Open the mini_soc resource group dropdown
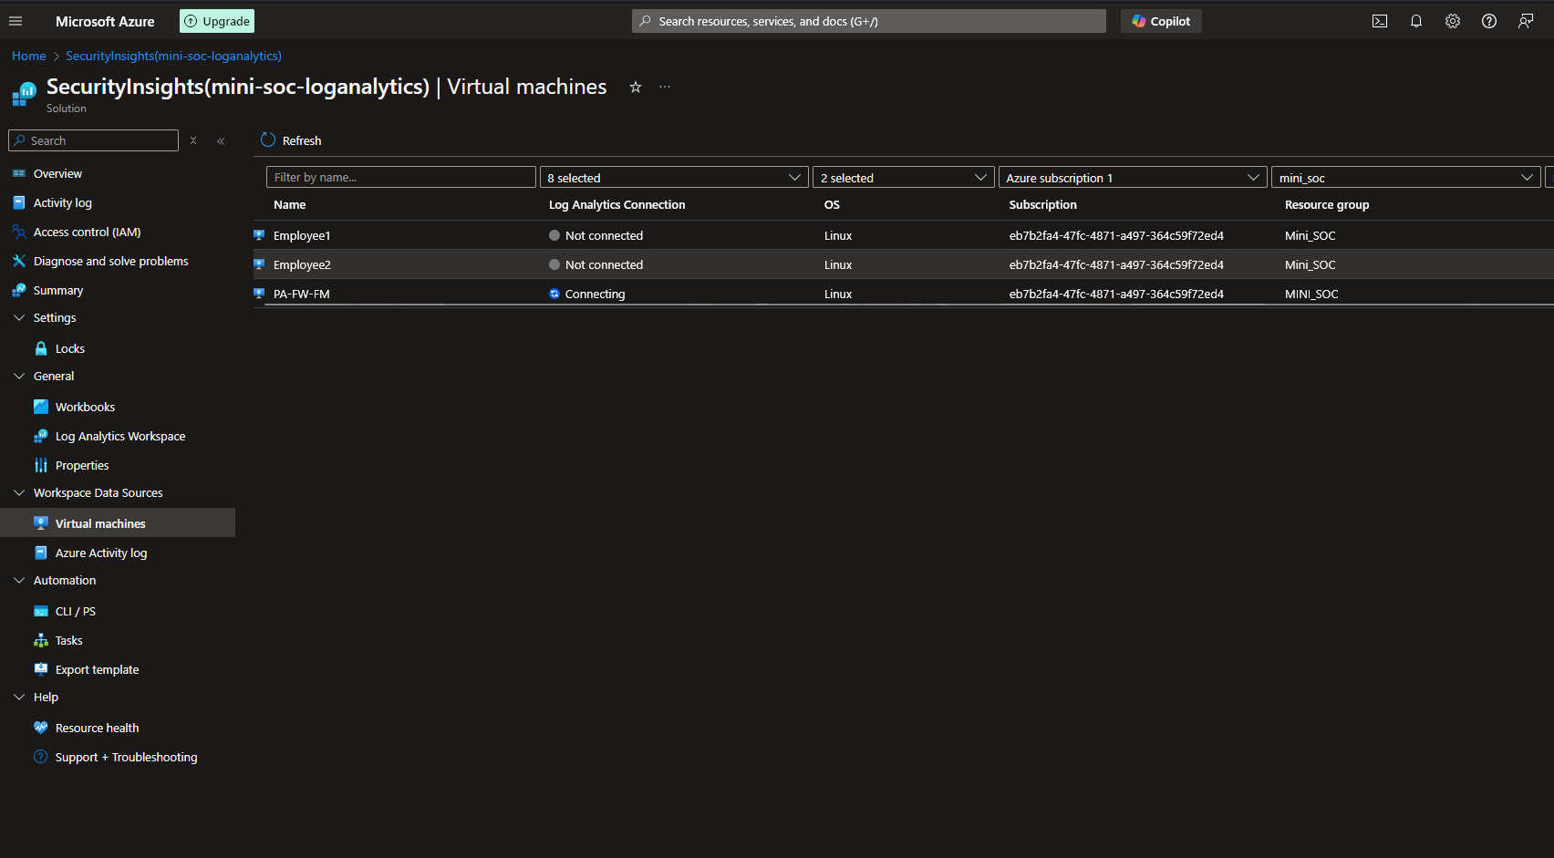This screenshot has height=858, width=1554. (1406, 178)
